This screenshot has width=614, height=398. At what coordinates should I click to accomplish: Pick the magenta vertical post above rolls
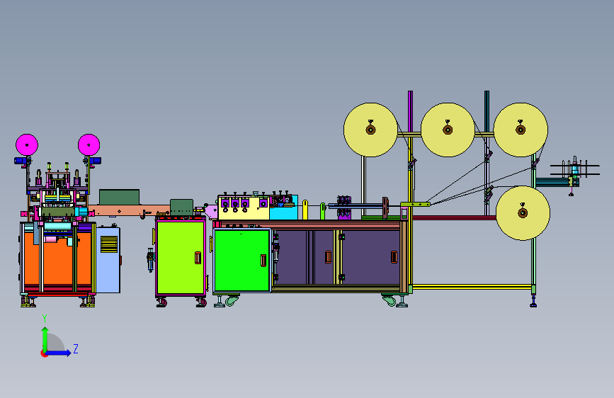click(x=410, y=112)
